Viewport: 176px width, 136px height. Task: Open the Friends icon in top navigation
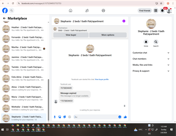(x=87, y=11)
